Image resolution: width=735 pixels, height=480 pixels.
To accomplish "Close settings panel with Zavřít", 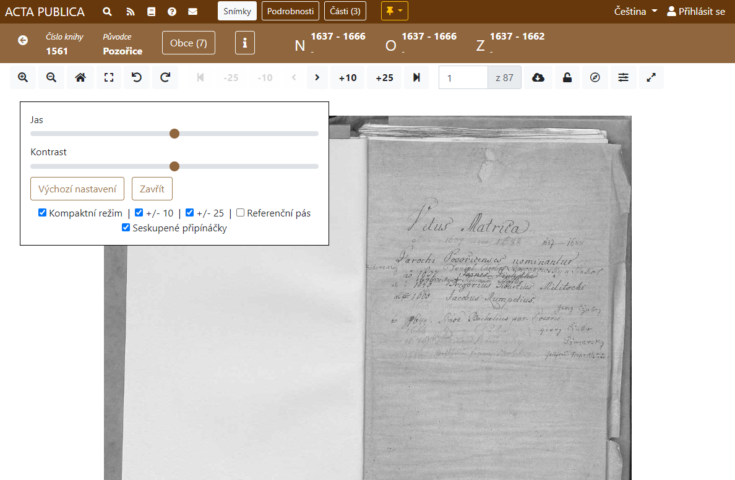I will (152, 189).
